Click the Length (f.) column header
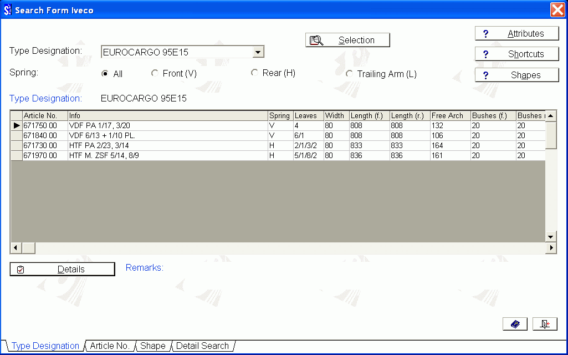568x355 pixels. click(x=369, y=116)
